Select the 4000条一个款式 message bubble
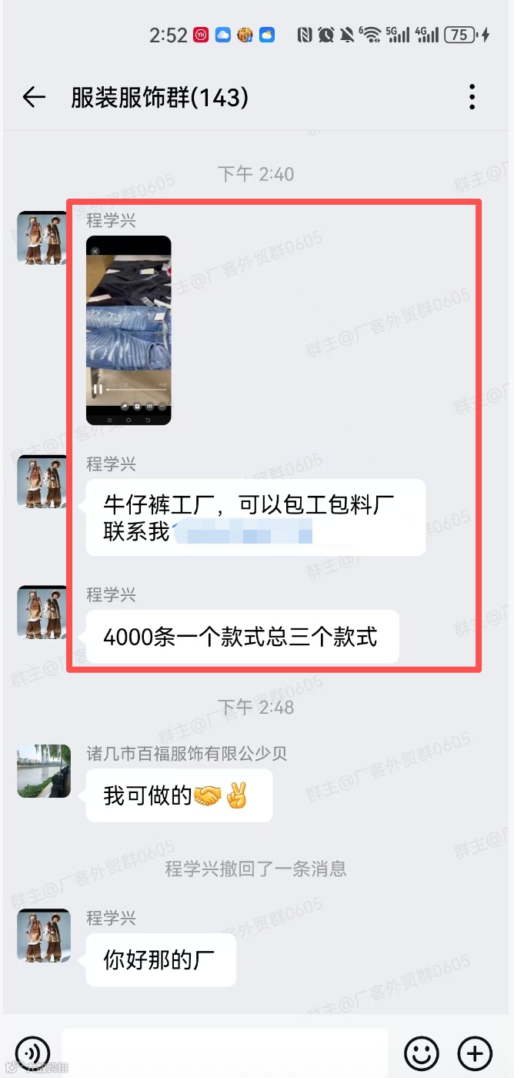Image resolution: width=514 pixels, height=1078 pixels. point(242,637)
